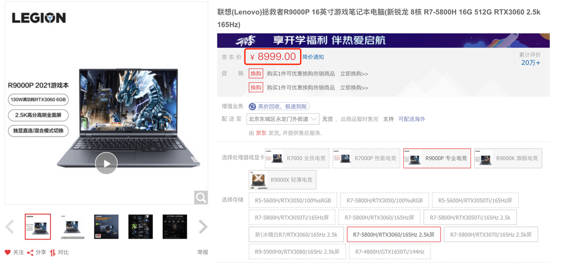Click the compare (对比) icon
This screenshot has width=566, height=265.
click(x=52, y=253)
